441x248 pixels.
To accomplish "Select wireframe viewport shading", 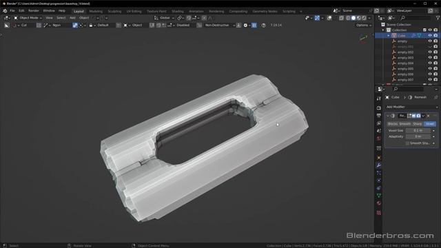I will tap(348, 18).
